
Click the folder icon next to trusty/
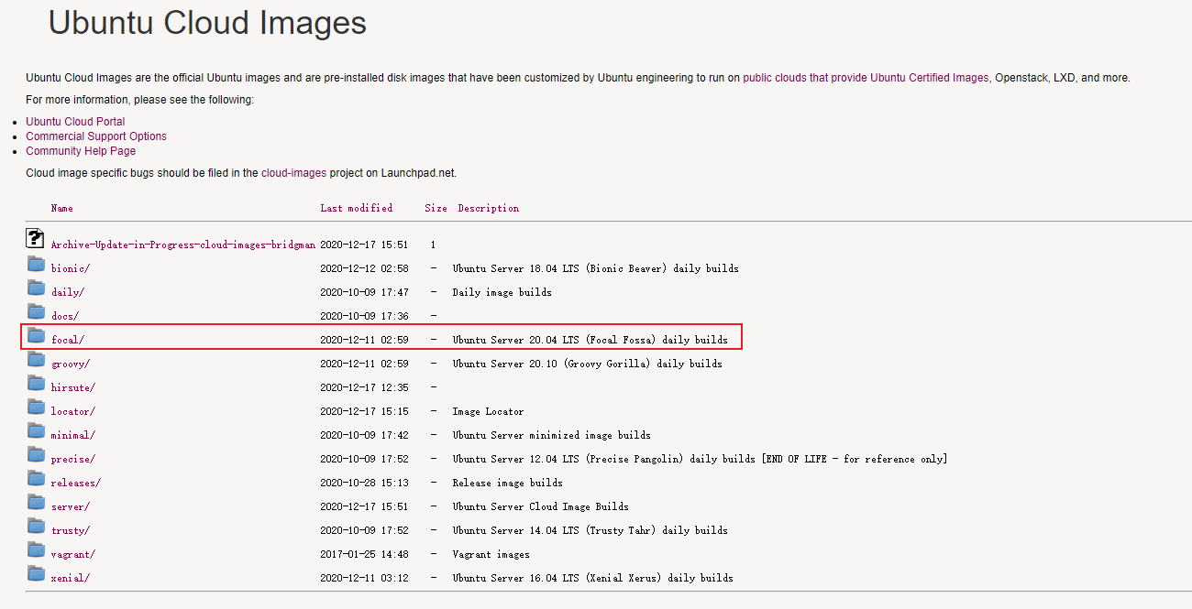point(36,527)
